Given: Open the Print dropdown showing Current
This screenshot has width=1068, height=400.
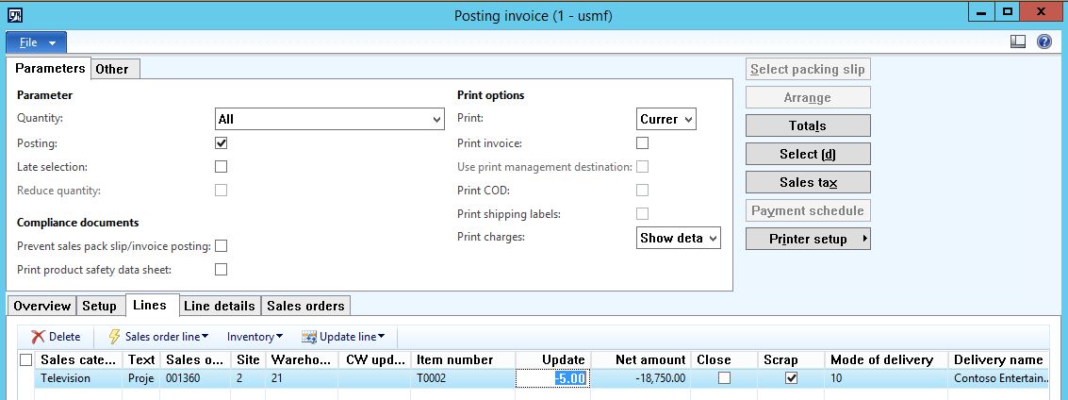Looking at the screenshot, I should point(666,119).
